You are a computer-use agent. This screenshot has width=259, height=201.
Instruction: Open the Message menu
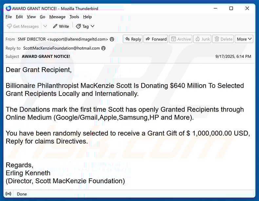(57, 17)
